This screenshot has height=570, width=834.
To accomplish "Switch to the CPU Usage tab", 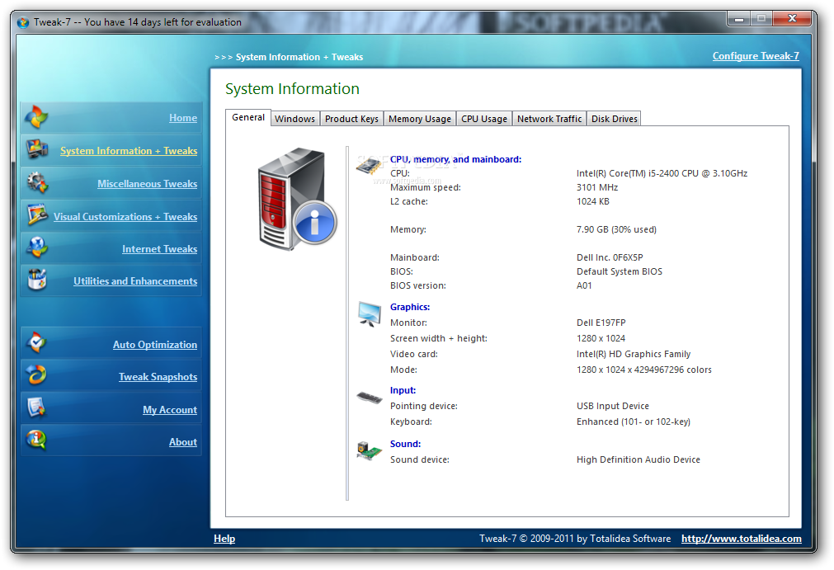I will (484, 119).
